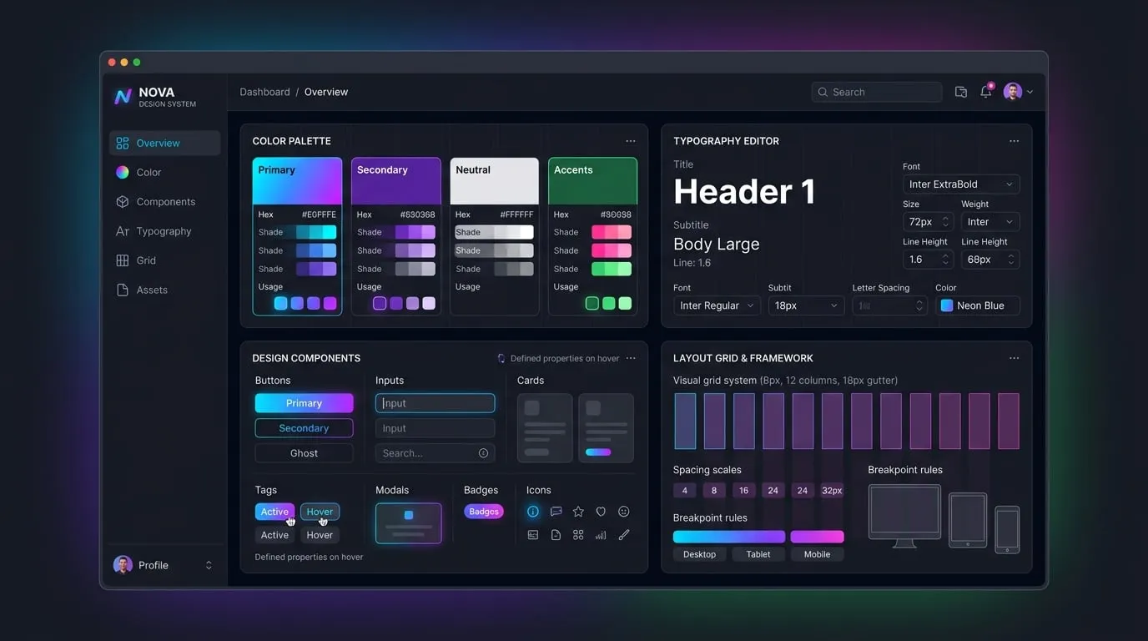Pick the dark green usage swatch under Accents
1148x641 pixels.
click(592, 303)
